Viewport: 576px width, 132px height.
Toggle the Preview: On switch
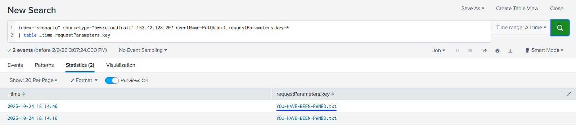[x=112, y=80]
